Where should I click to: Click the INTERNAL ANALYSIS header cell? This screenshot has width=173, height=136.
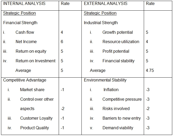[24, 4]
